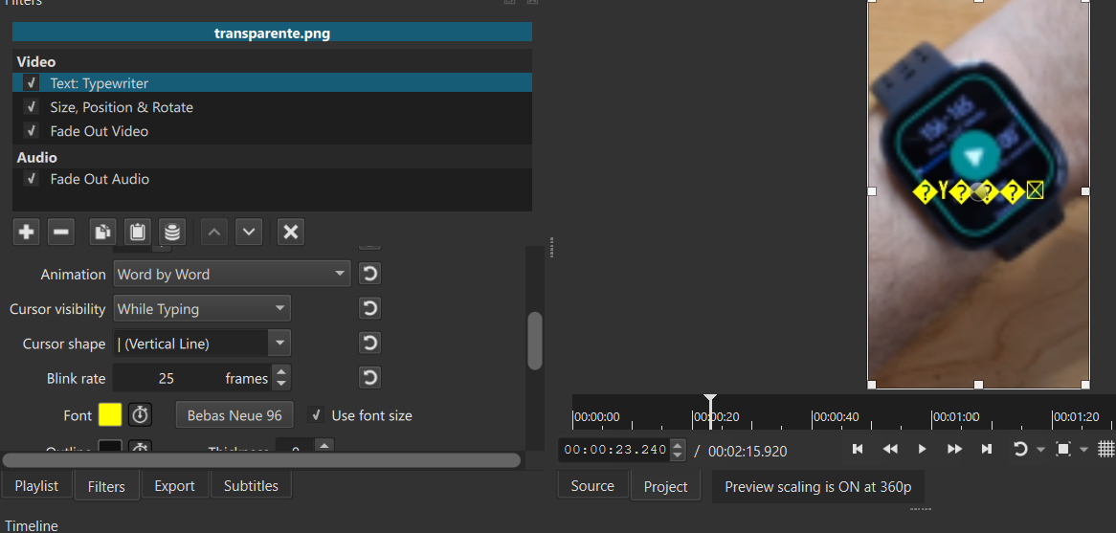
Task: Uncheck Size, Position & Rotate filter
Action: point(32,107)
